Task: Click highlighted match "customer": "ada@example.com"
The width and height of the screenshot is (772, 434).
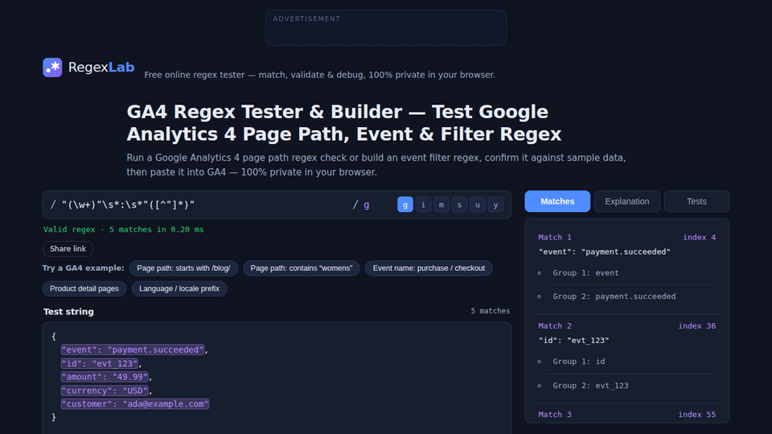Action: (x=135, y=404)
